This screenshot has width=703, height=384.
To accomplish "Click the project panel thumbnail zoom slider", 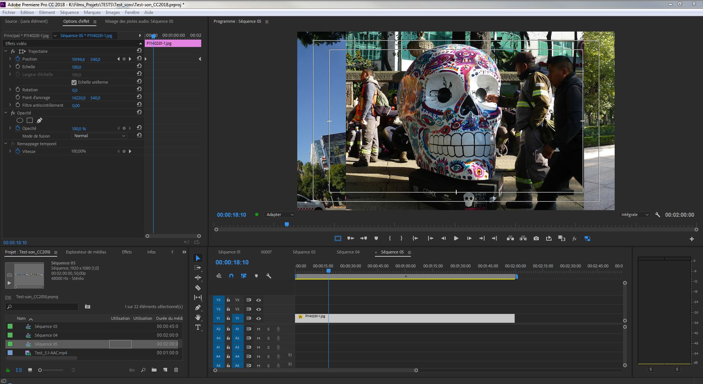I will point(40,370).
